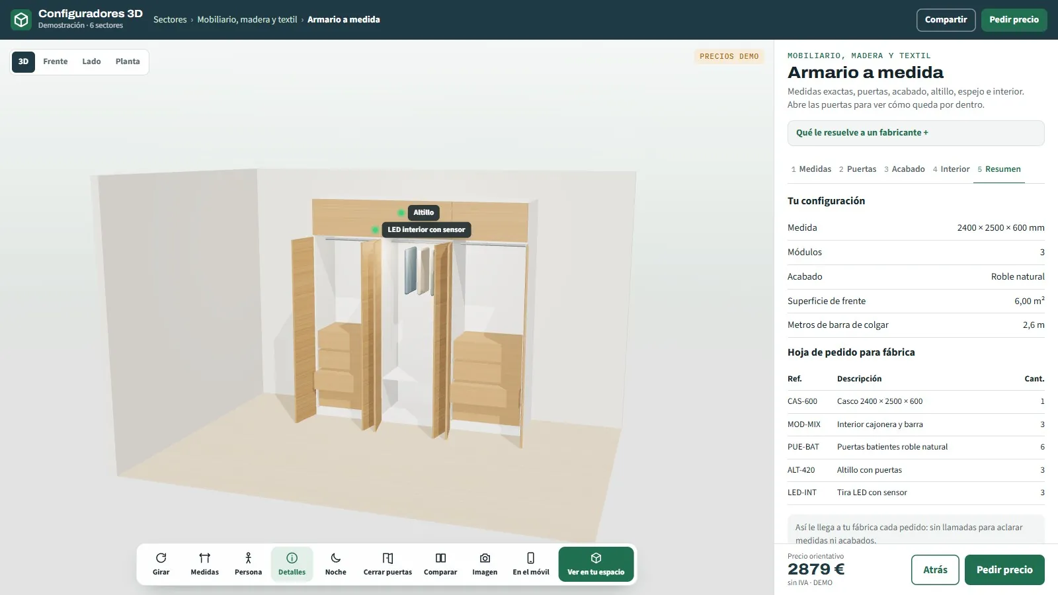This screenshot has height=595, width=1058.
Task: Click Pedir precio next to Atrás
Action: [x=1004, y=570]
